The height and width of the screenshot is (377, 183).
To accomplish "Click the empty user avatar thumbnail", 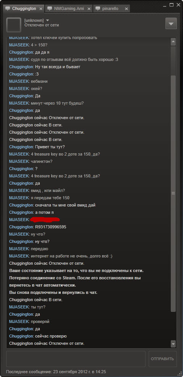I will 14,25.
